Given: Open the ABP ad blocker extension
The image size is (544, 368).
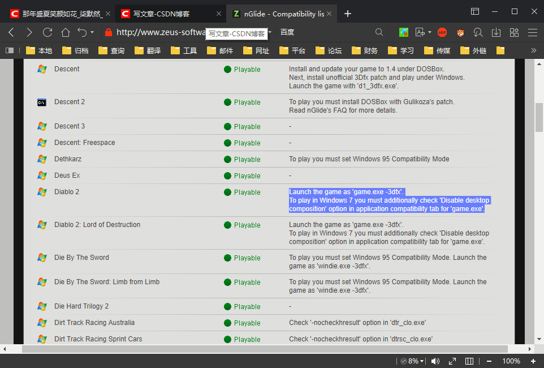Looking at the screenshot, I should (442, 32).
